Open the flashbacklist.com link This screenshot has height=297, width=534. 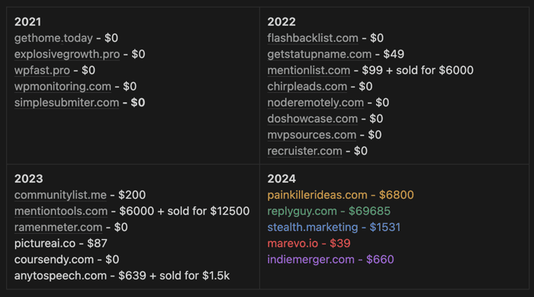(x=313, y=38)
